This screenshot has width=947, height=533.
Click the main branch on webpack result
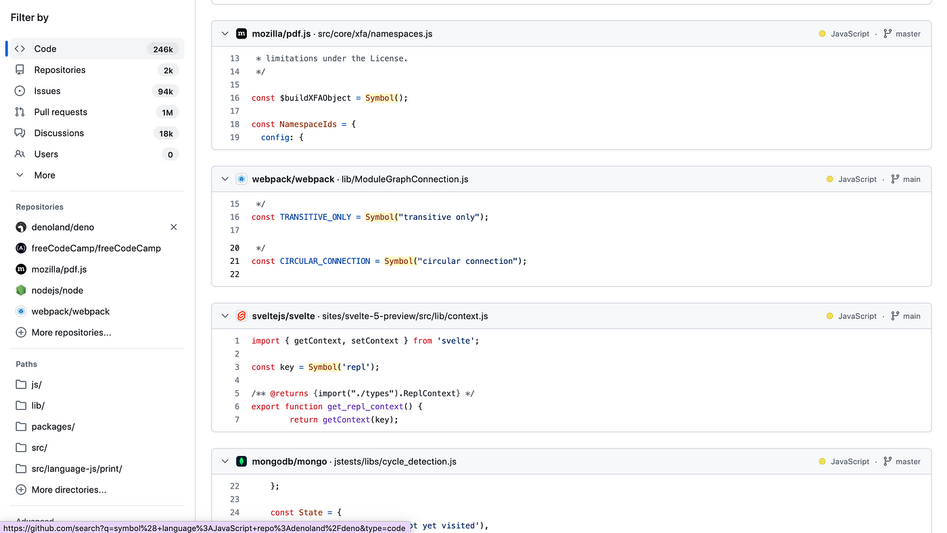(906, 179)
